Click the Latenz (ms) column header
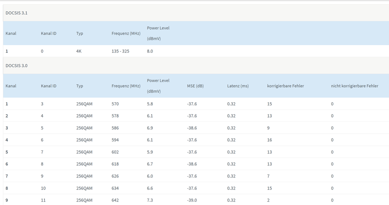The image size is (389, 205). coord(238,86)
